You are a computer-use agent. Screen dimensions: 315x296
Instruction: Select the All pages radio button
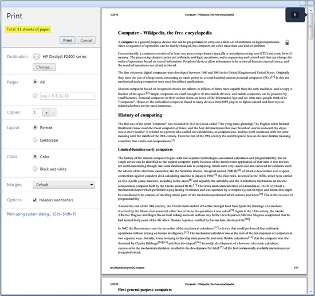35,81
